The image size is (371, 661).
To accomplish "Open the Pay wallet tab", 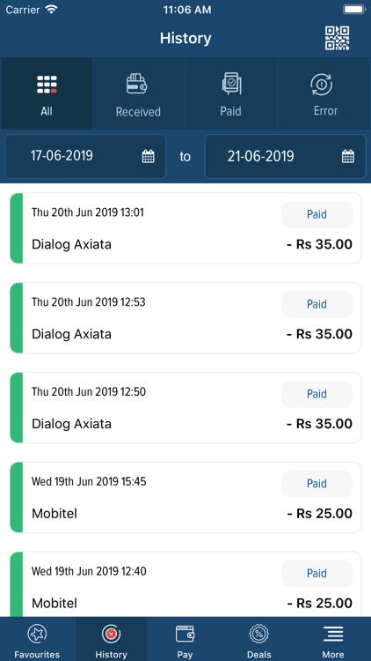I will click(x=185, y=640).
